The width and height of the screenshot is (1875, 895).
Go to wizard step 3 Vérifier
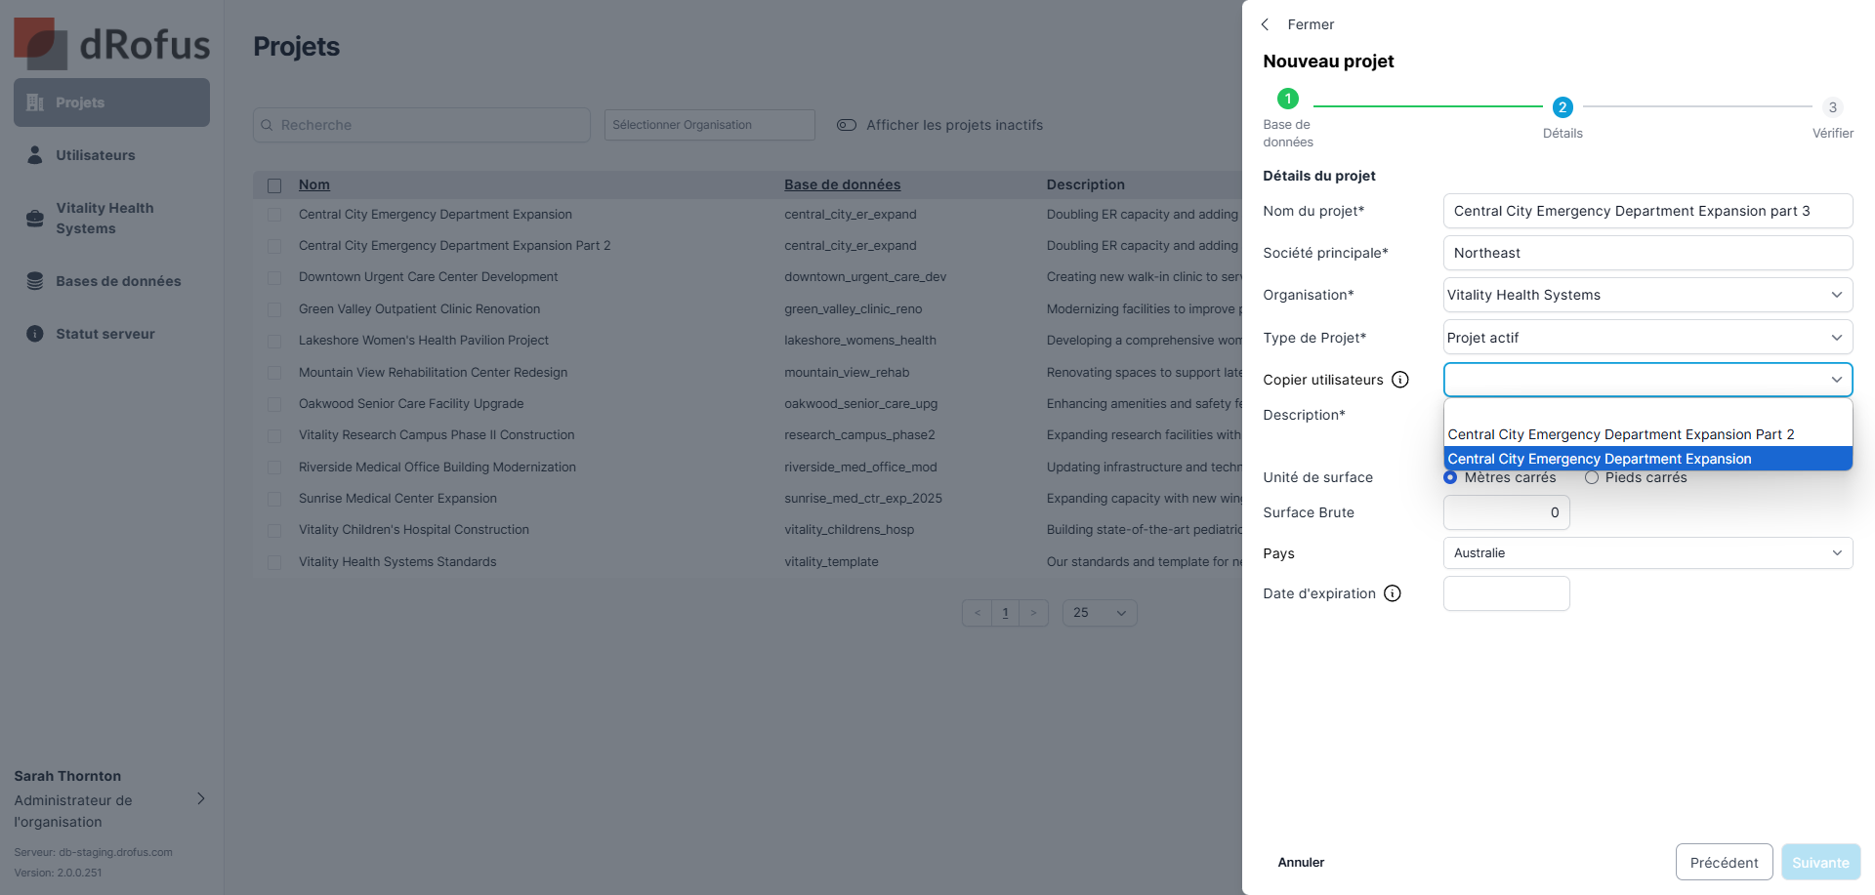(1832, 107)
